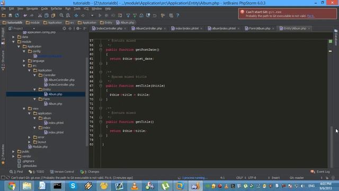Image resolution: width=339 pixels, height=191 pixels.
Task: Expand the language folder
Action: (24, 61)
